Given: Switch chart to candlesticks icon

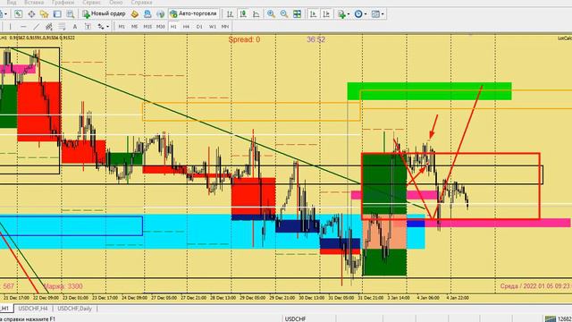Looking at the screenshot, I should (243, 14).
